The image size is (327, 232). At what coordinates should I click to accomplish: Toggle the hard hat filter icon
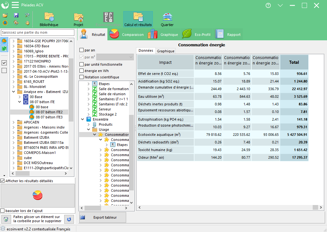point(4,41)
